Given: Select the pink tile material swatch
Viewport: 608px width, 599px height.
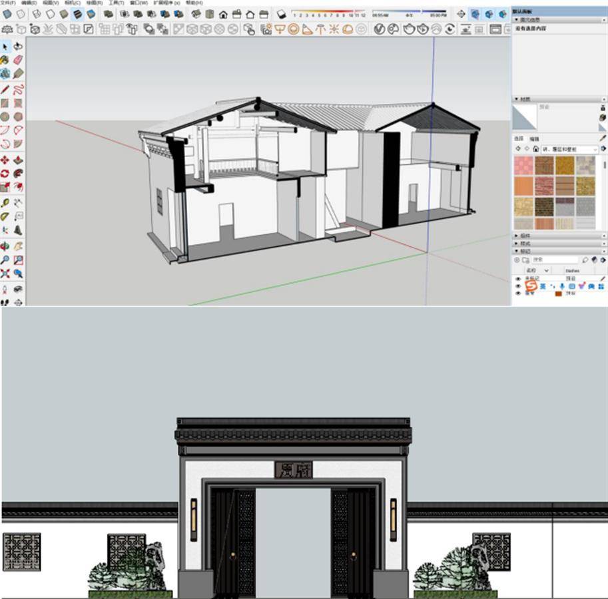Looking at the screenshot, I should 523,165.
